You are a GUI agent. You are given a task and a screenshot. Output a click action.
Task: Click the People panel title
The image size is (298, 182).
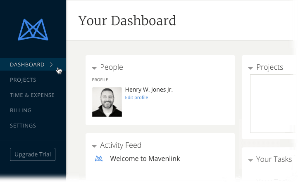[x=112, y=67]
